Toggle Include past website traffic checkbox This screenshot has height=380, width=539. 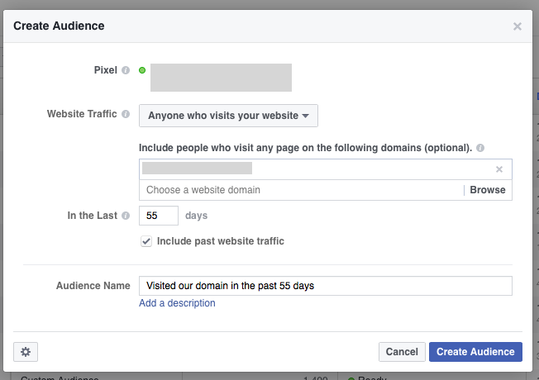click(146, 241)
